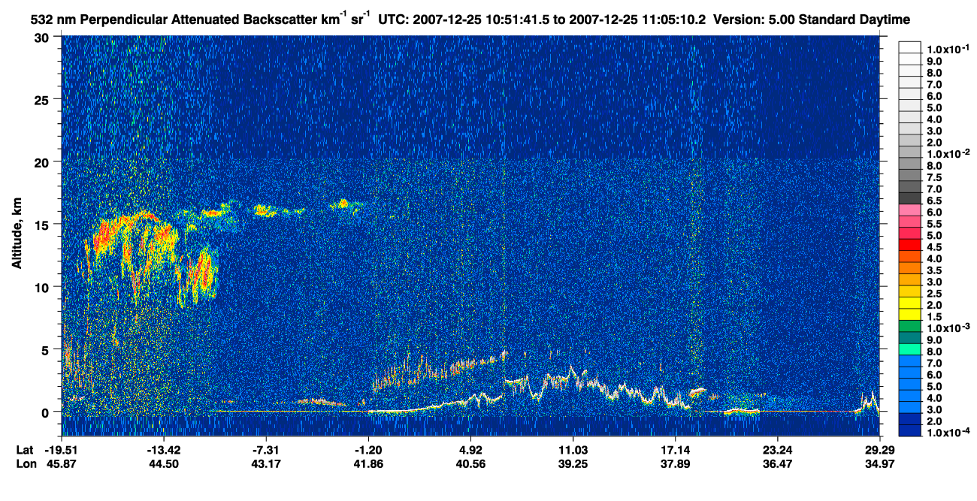977x501 pixels.
Task: Click latitude value 23.24
Action: 777,450
